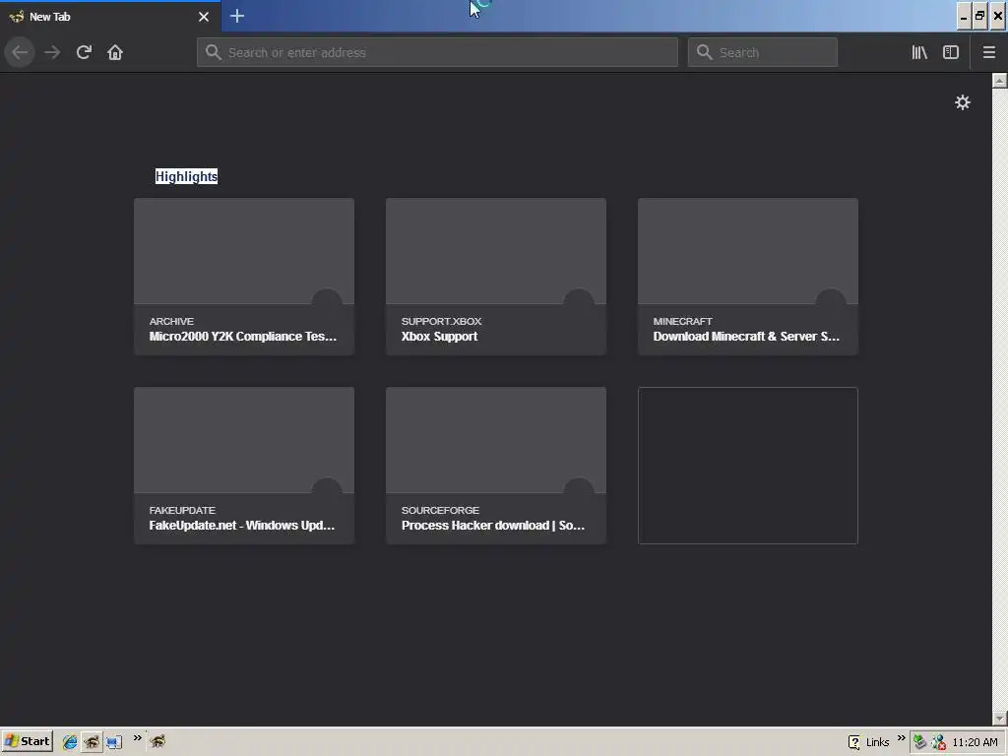Open new tab page settings gear
The height and width of the screenshot is (756, 1008).
tap(963, 102)
